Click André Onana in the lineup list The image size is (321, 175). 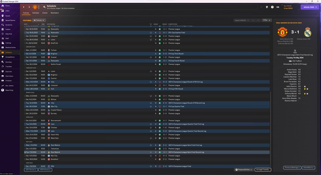(x=292, y=70)
